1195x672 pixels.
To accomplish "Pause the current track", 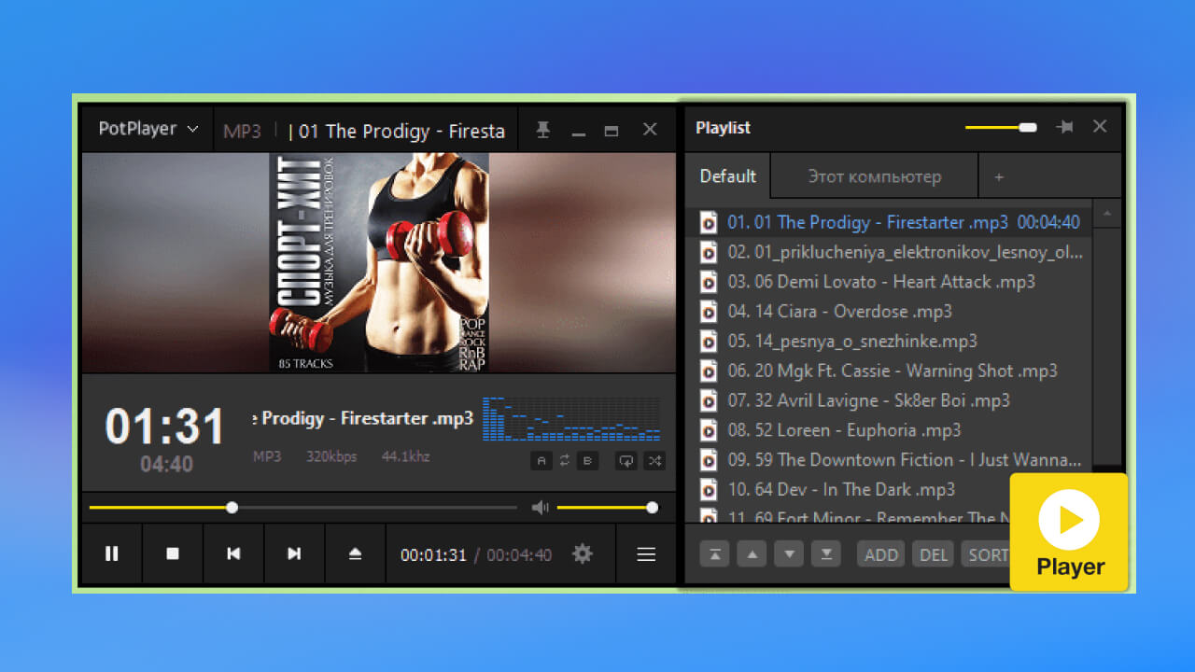I will [112, 553].
